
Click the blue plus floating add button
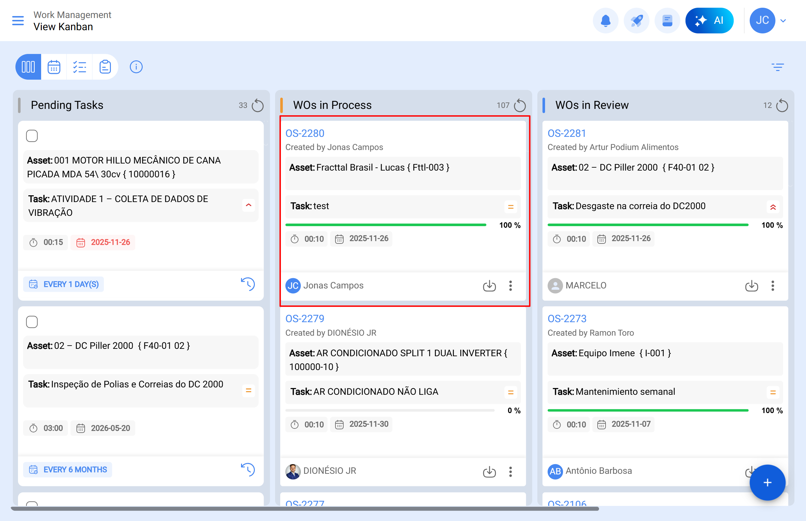[767, 483]
